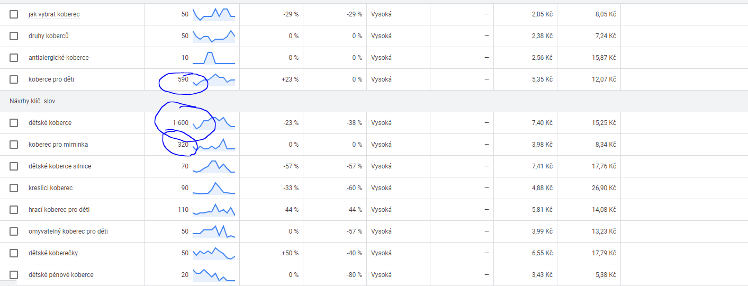Mark the 'dětské koberce' keyword checkbox
The image size is (748, 286).
point(14,123)
